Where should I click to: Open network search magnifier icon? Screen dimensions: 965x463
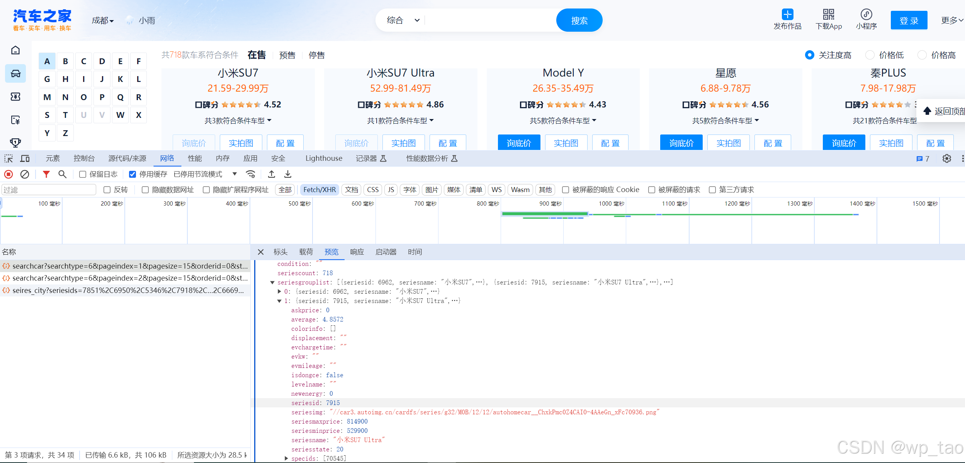coord(62,174)
